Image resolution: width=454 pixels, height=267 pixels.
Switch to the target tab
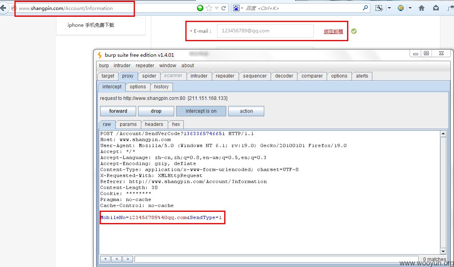click(x=108, y=76)
